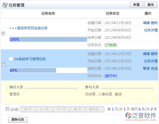Click the 新建 button
159x124 pixels.
pyautogui.click(x=136, y=5)
